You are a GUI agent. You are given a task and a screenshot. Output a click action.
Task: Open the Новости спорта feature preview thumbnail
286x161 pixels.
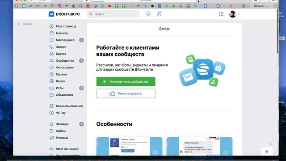click(x=129, y=146)
